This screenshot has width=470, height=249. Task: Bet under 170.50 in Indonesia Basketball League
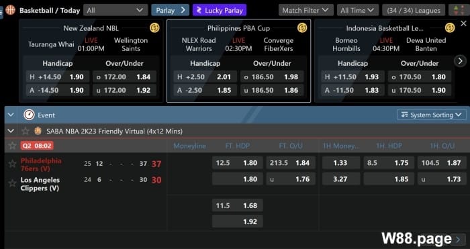tap(420, 90)
